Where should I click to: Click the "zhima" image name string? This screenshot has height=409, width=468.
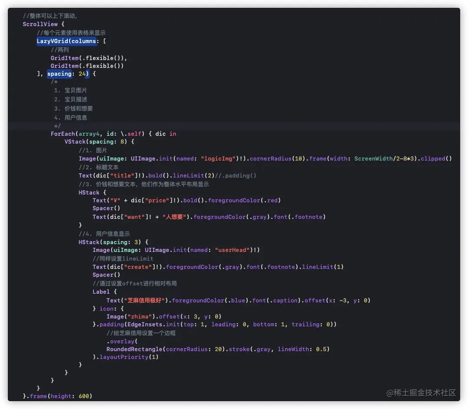[139, 317]
